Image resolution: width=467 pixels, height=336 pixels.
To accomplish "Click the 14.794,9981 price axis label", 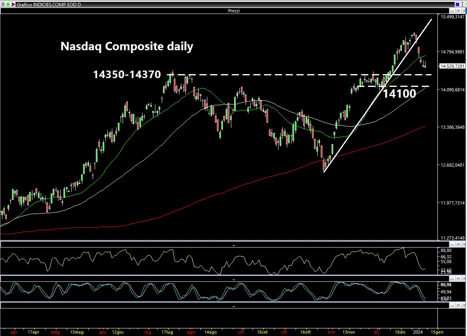I will pos(452,52).
